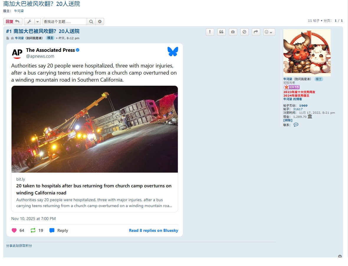Open contact speech bubble icon
348x266 pixels.
(x=296, y=125)
